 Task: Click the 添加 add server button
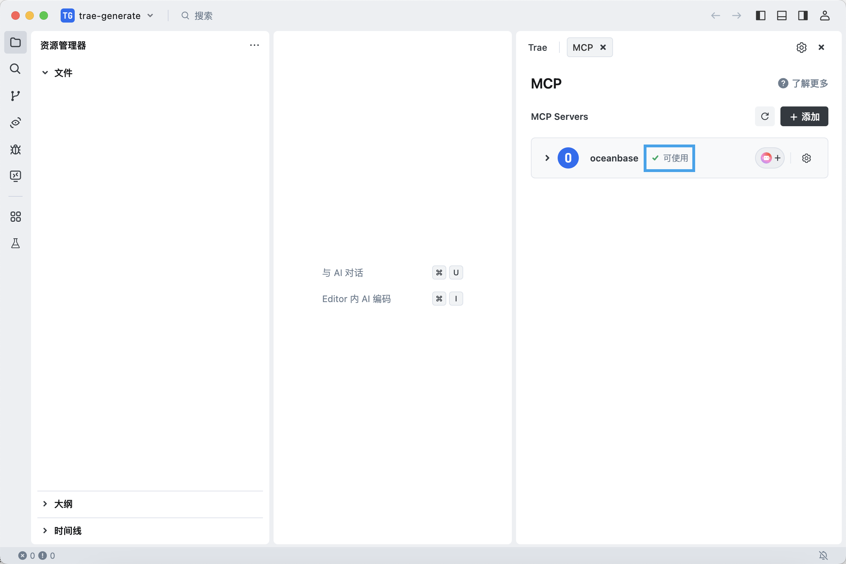pyautogui.click(x=804, y=117)
